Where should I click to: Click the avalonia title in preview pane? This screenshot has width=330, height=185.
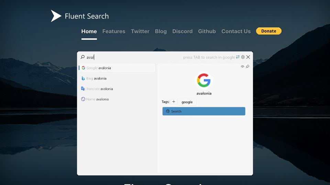(x=204, y=93)
